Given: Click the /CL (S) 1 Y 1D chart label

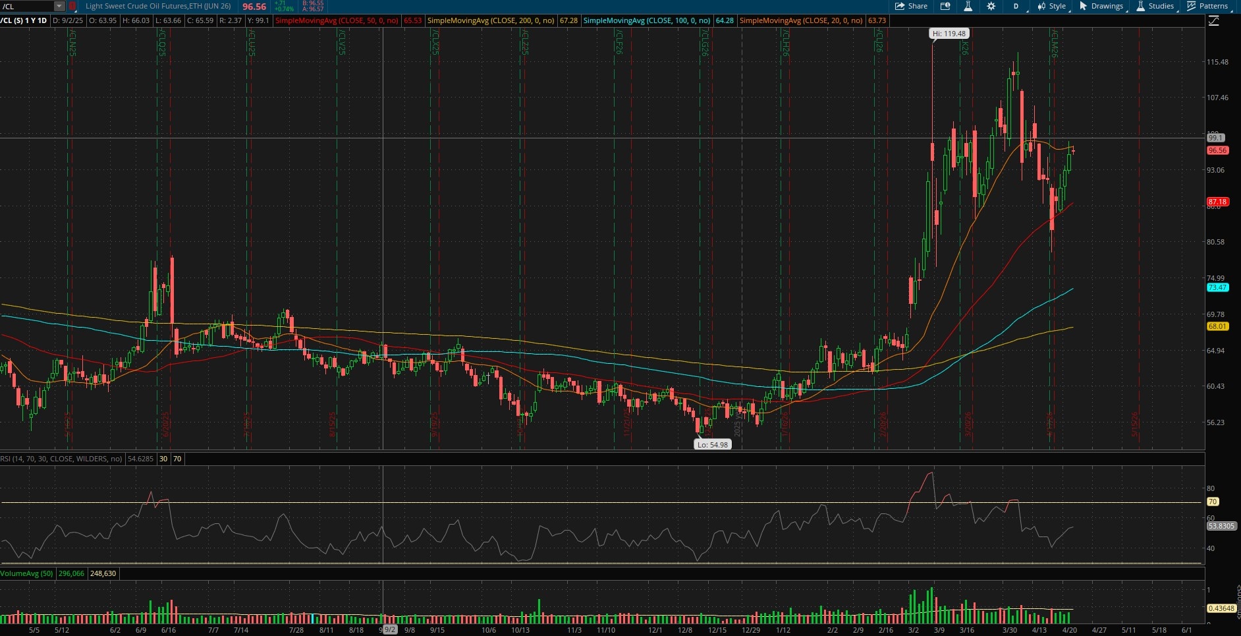Looking at the screenshot, I should 24,20.
